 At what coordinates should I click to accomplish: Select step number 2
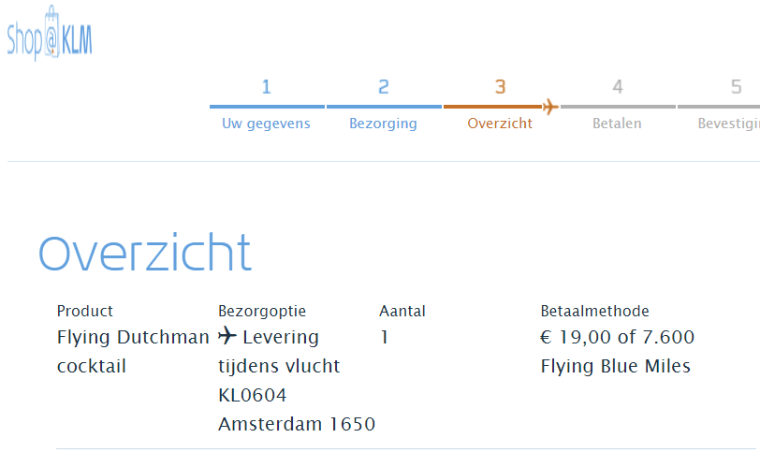[x=384, y=88]
